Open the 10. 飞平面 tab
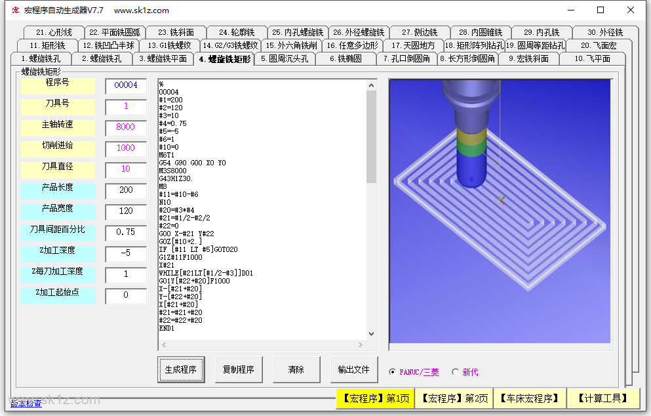This screenshot has width=651, height=416. point(593,58)
